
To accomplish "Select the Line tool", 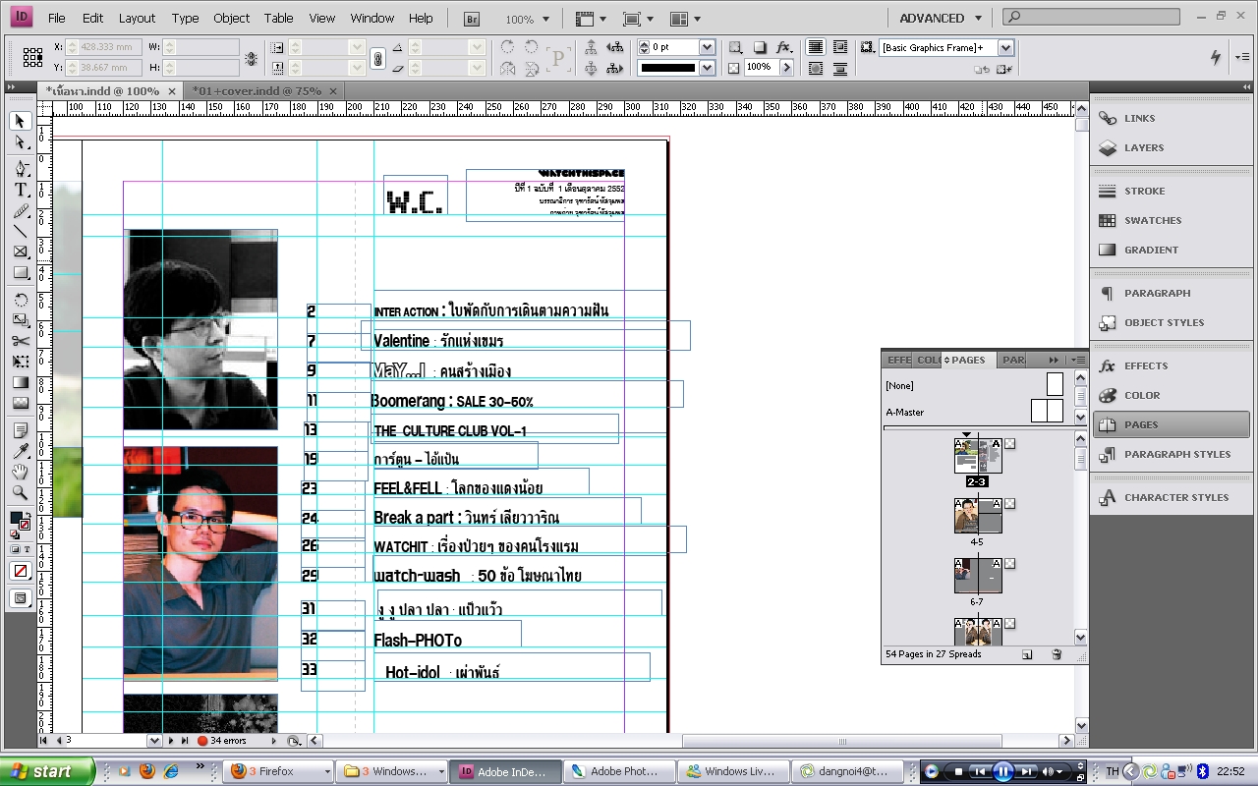I will click(x=21, y=231).
